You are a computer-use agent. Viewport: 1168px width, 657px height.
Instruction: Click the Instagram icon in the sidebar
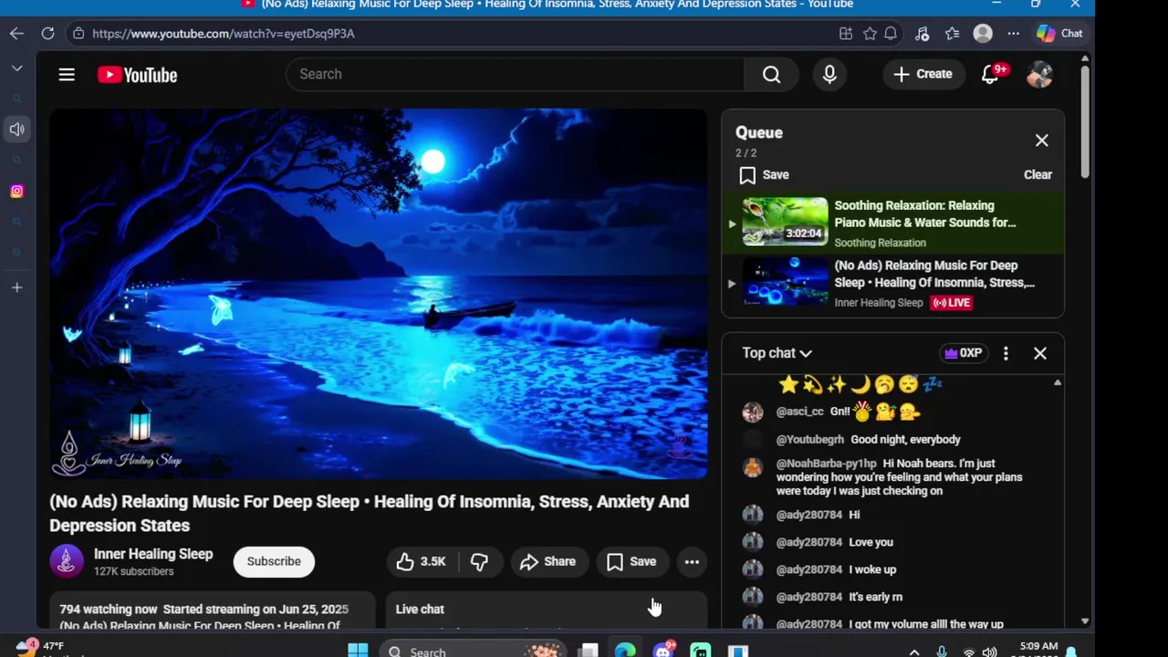click(16, 191)
